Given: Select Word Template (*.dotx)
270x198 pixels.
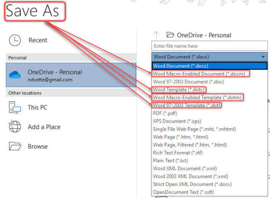Looking at the screenshot, I should coord(178,90).
